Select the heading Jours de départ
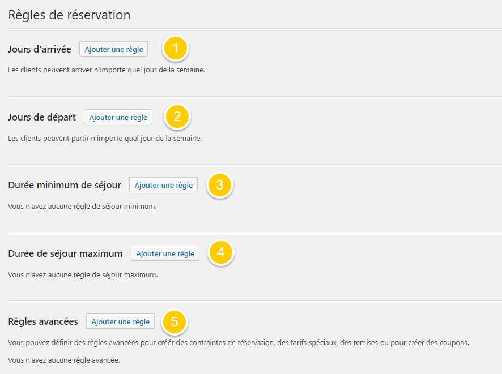The image size is (502, 374). pyautogui.click(x=42, y=117)
